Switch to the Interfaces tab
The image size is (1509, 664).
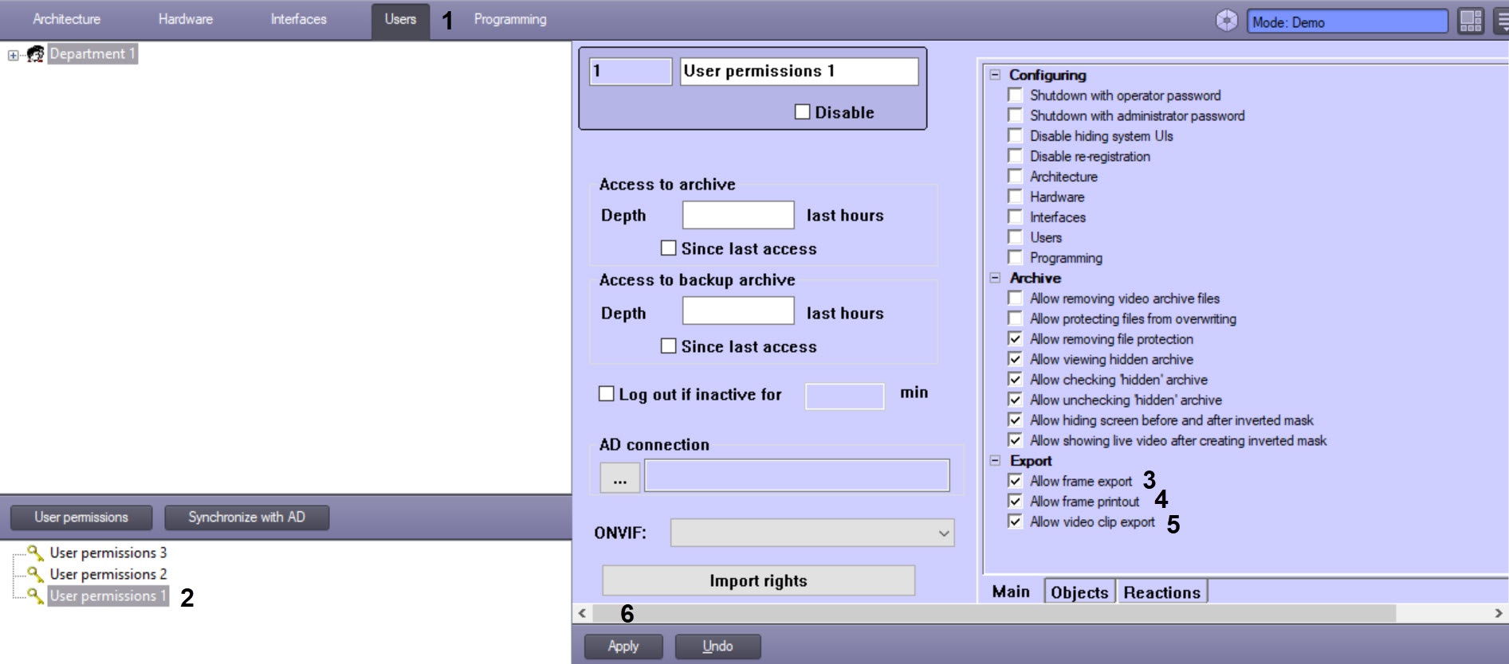pyautogui.click(x=298, y=19)
